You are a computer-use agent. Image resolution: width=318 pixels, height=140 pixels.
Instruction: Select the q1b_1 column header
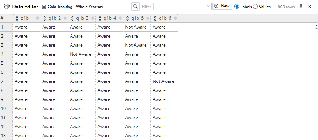[27, 18]
